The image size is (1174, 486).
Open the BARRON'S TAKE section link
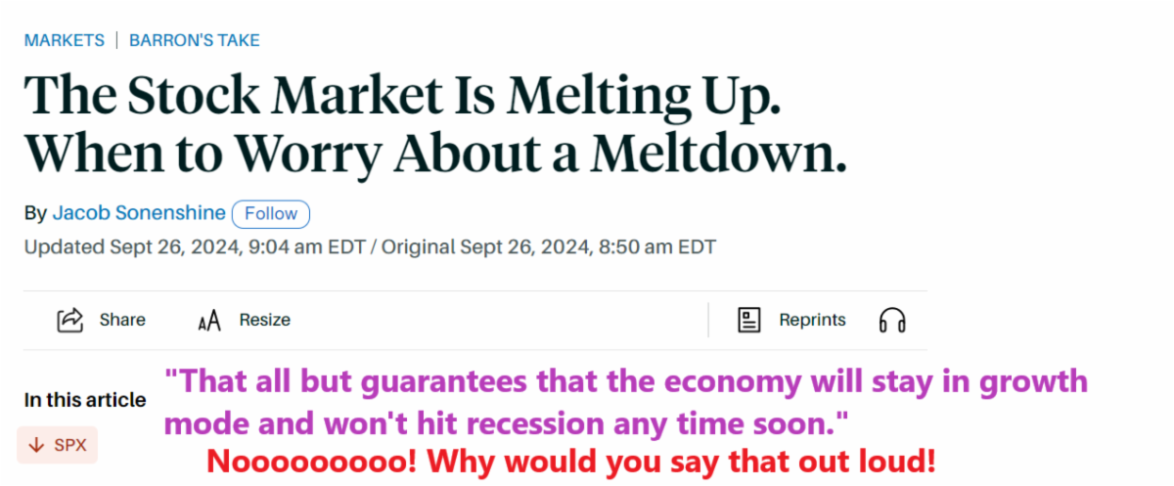tap(195, 40)
